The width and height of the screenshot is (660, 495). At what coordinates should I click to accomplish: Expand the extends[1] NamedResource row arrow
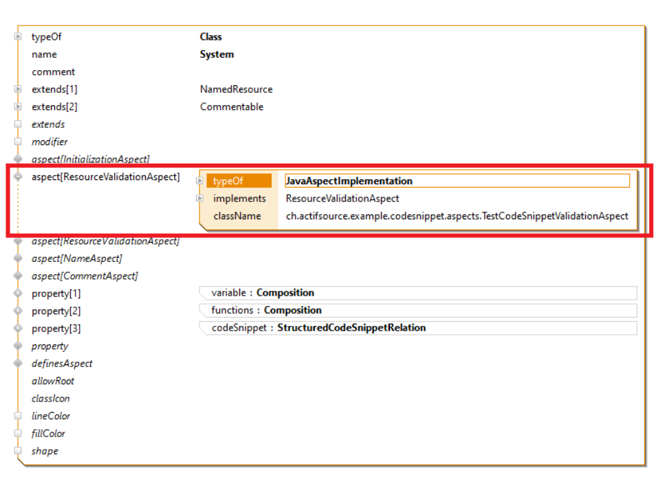(x=18, y=89)
